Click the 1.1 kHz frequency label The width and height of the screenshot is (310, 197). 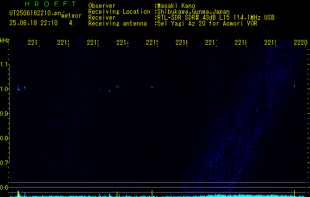coord(5,65)
